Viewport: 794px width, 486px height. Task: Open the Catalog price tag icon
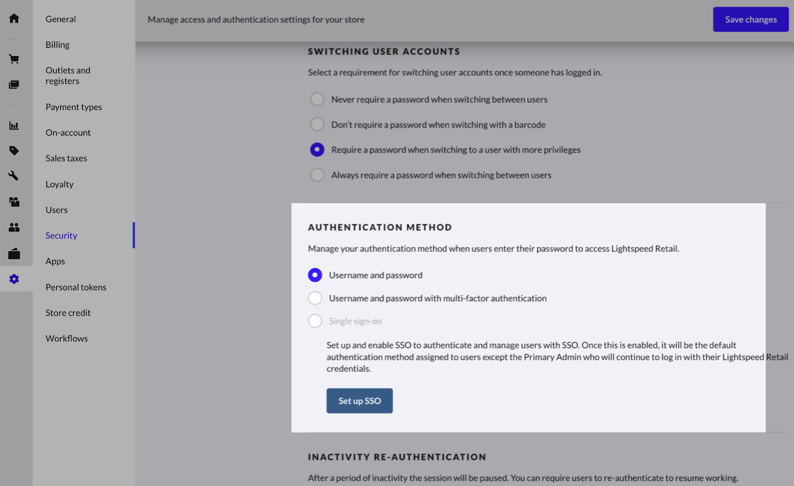click(x=14, y=150)
